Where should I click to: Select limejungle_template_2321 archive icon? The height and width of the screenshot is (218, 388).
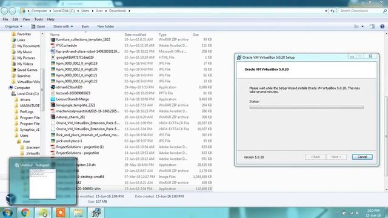pos(53,105)
